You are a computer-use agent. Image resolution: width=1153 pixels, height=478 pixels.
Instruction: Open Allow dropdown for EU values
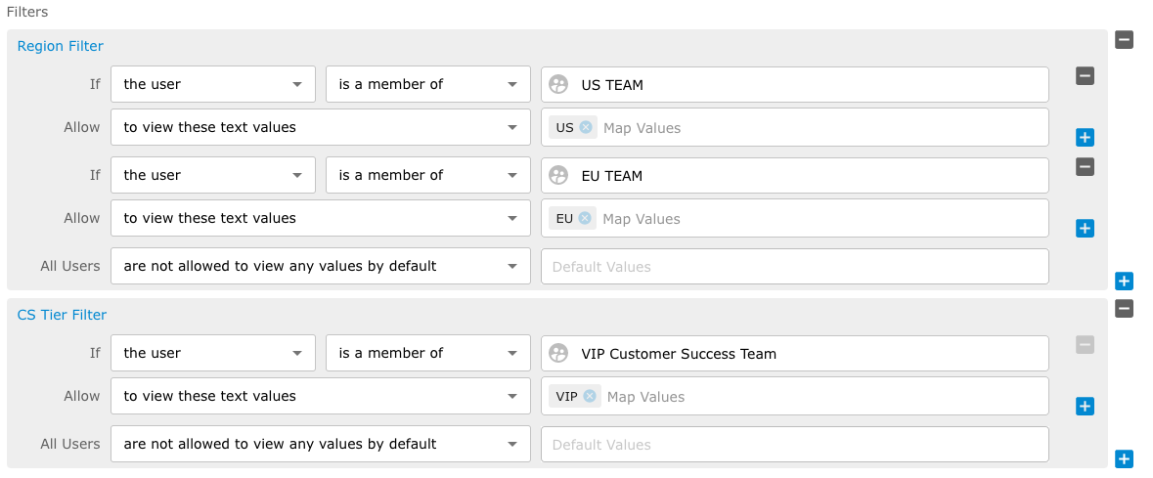coord(321,218)
